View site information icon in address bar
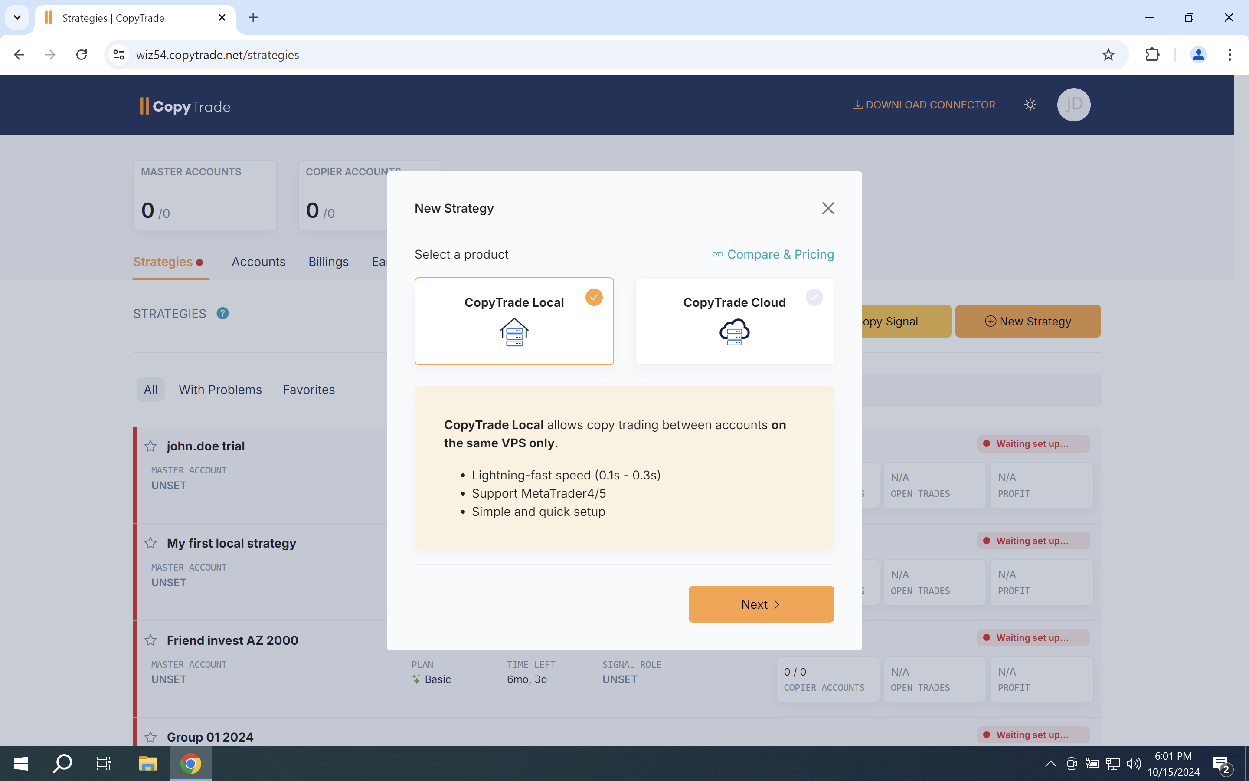 click(x=119, y=55)
